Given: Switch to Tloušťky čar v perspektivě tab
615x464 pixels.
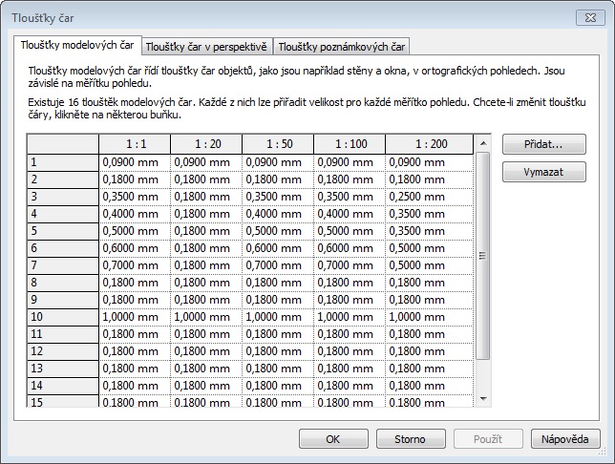Looking at the screenshot, I should pyautogui.click(x=207, y=46).
